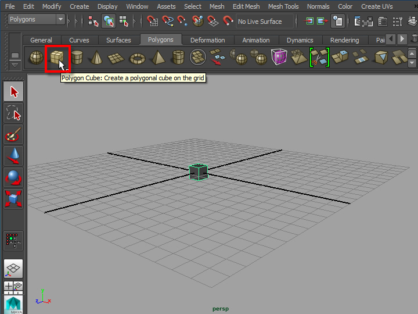This screenshot has height=314, width=418.
Task: Select the Lasso selection tool
Action: point(13,113)
